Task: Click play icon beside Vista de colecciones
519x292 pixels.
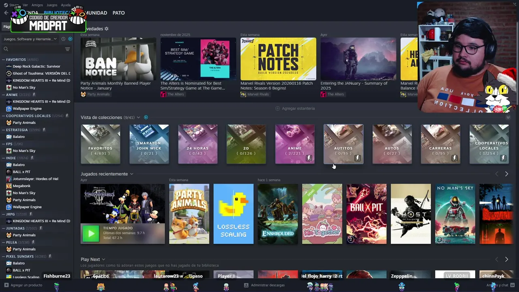Action: (146, 117)
